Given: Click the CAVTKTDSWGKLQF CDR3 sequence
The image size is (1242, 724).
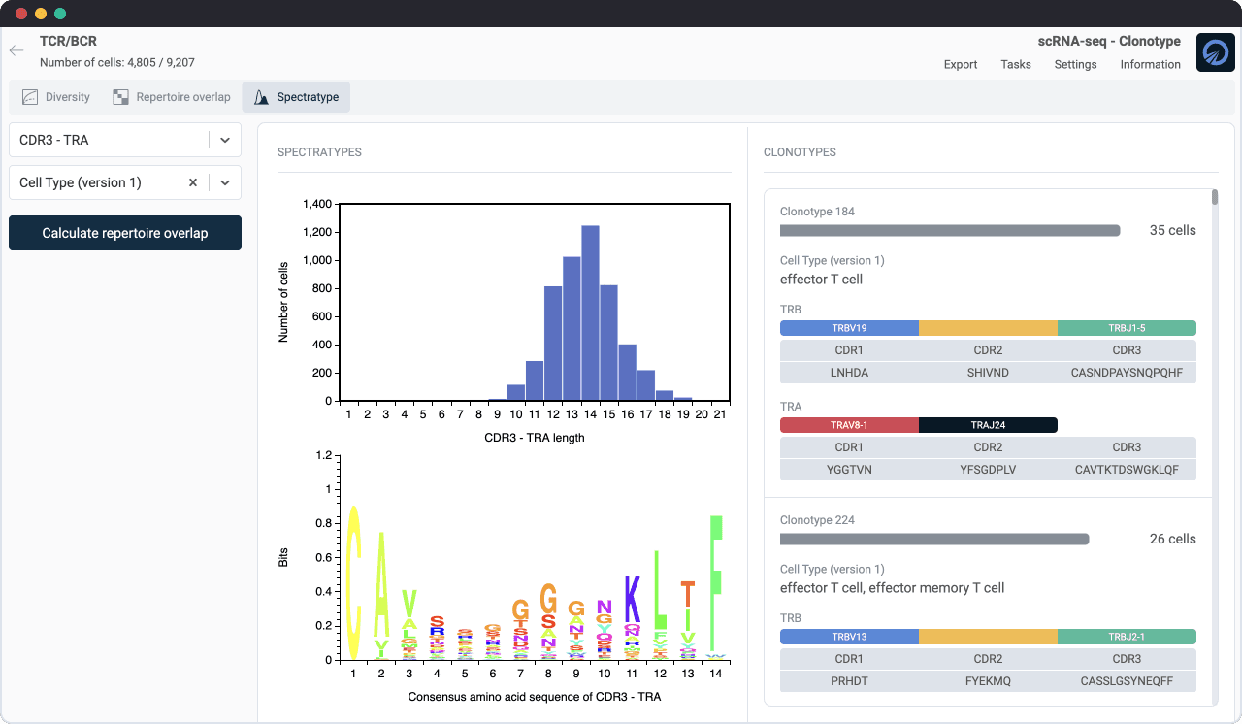Looking at the screenshot, I should point(1127,470).
